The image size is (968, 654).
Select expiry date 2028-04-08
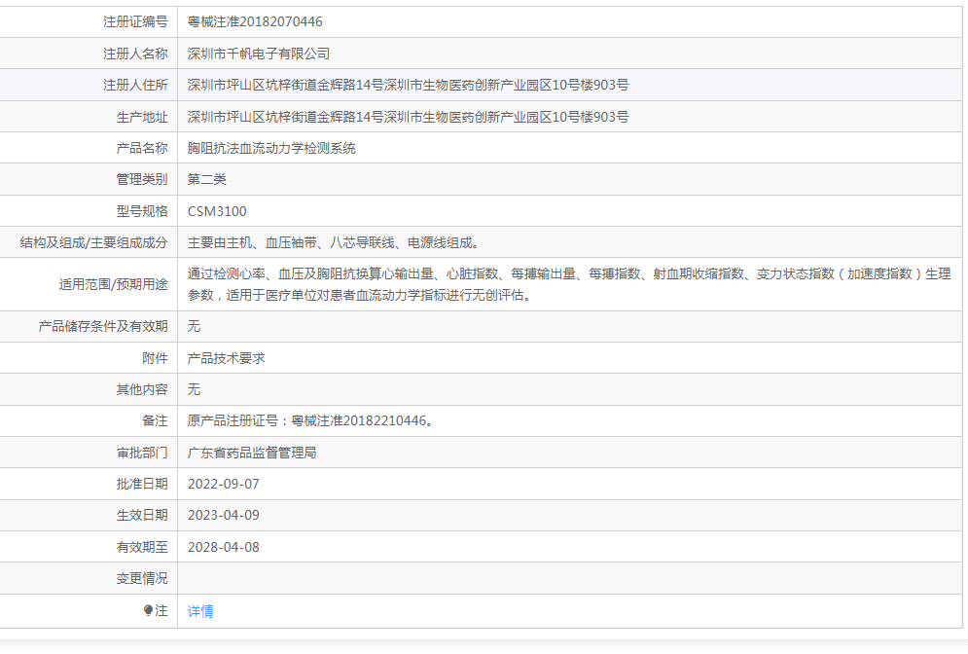click(x=224, y=547)
